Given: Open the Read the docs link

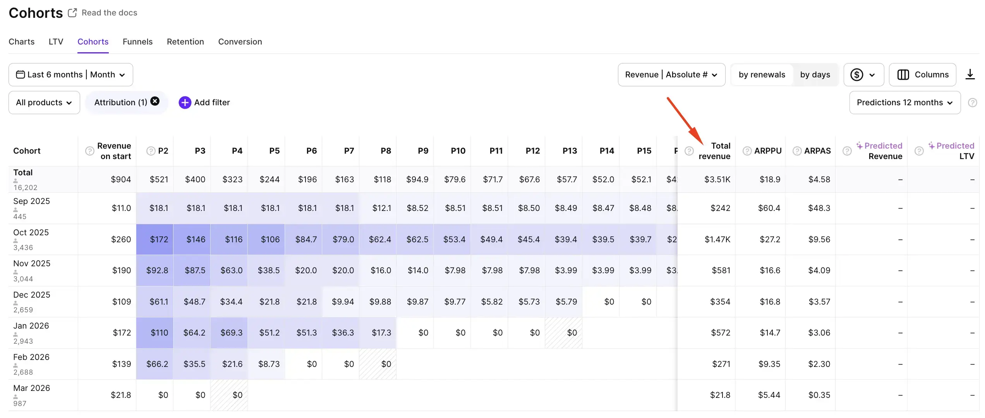Looking at the screenshot, I should click(x=109, y=12).
